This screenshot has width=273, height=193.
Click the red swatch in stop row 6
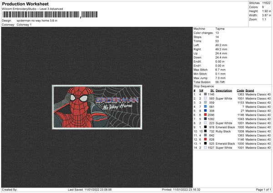click(x=206, y=115)
